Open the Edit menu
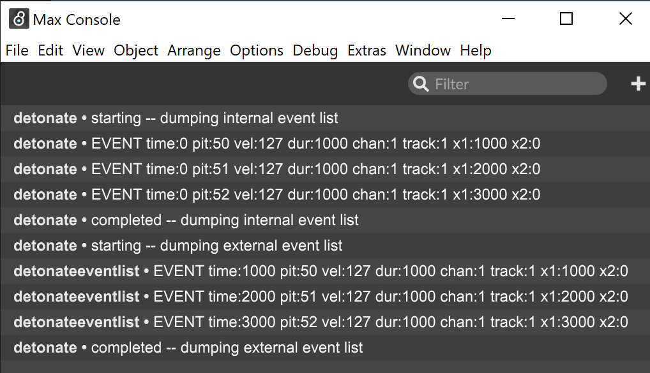 [x=50, y=50]
